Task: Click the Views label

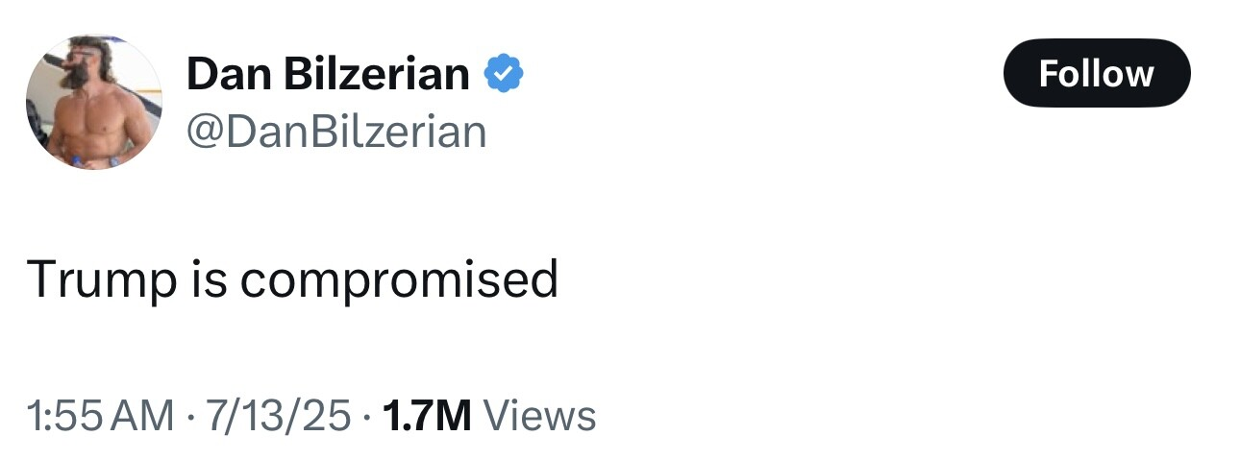Action: [x=539, y=417]
